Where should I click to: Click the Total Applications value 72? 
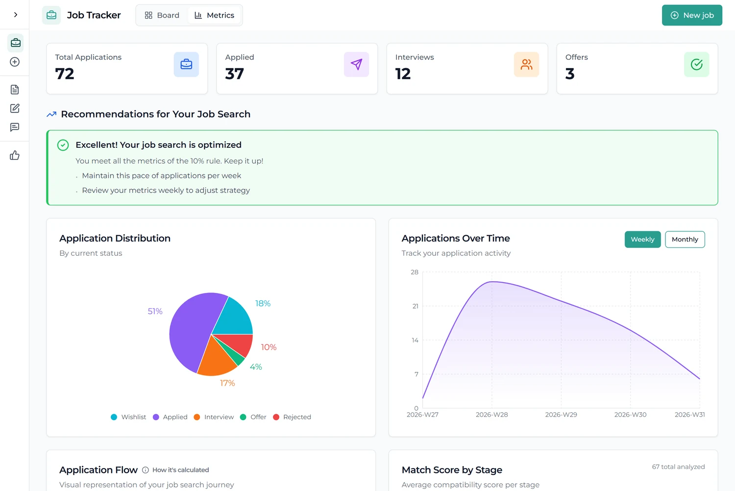[65, 74]
